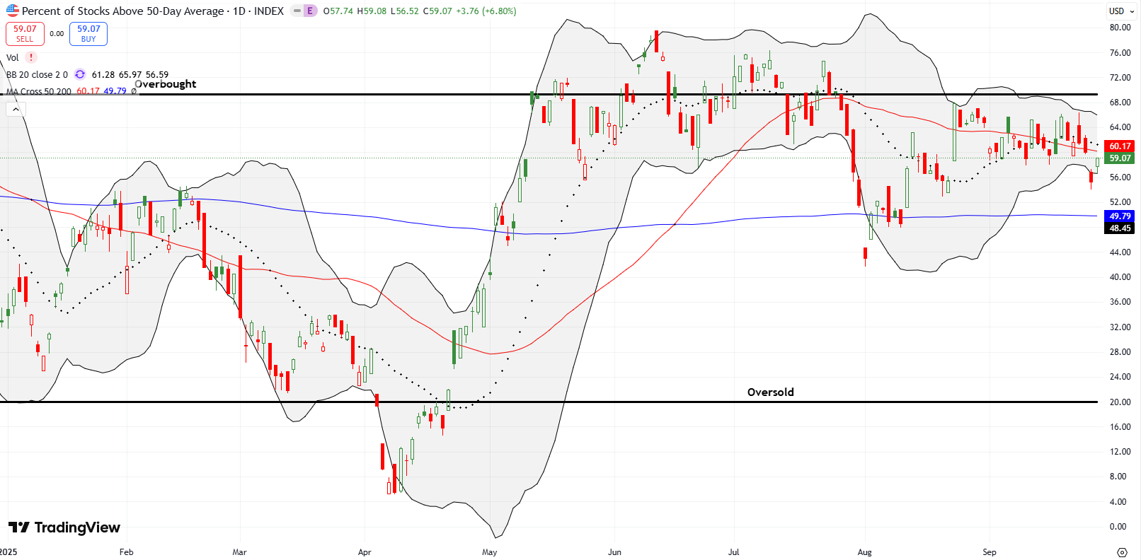Click the empty-set symbol after MA Cross values
Viewport: 1141px width, 560px height.
(134, 91)
